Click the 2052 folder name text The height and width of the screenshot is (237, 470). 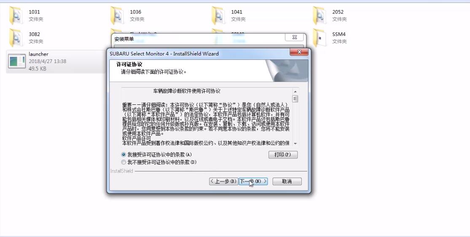click(x=338, y=12)
